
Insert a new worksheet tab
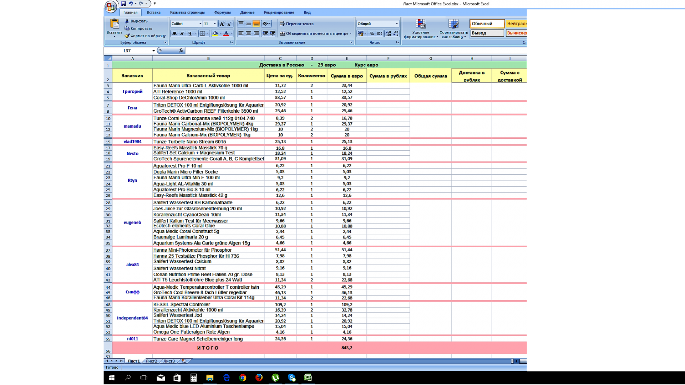pos(184,361)
